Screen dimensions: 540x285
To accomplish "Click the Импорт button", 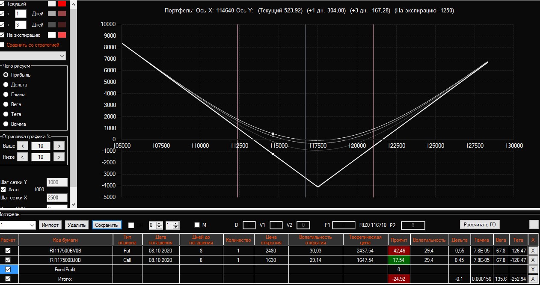I will [50, 225].
